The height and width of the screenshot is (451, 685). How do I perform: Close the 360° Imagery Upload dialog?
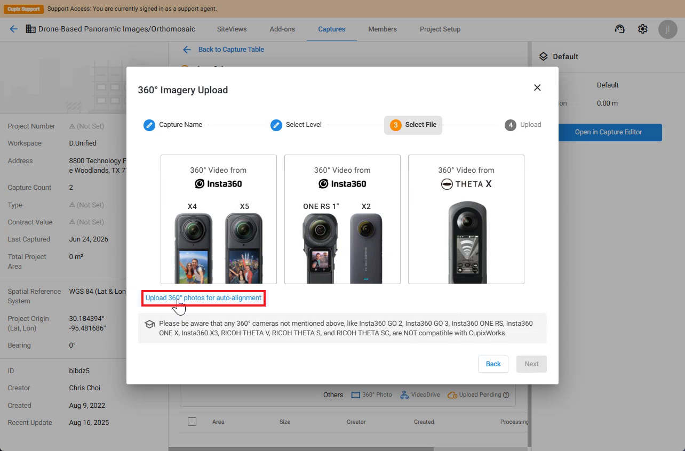point(537,87)
